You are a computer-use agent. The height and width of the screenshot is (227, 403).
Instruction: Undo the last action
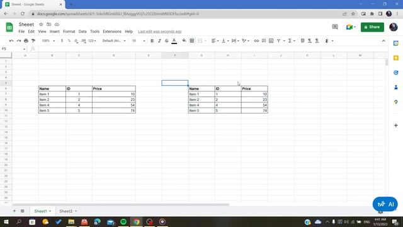pyautogui.click(x=11, y=40)
